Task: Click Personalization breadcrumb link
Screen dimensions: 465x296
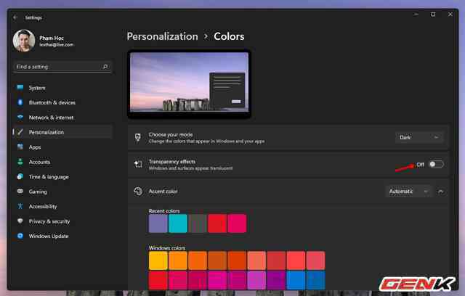Action: 162,36
